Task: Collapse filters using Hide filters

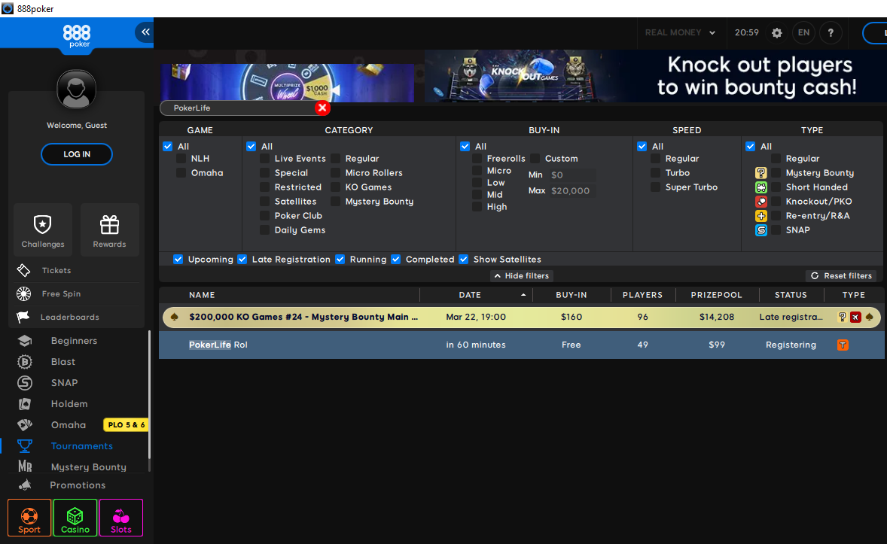Action: (x=521, y=276)
